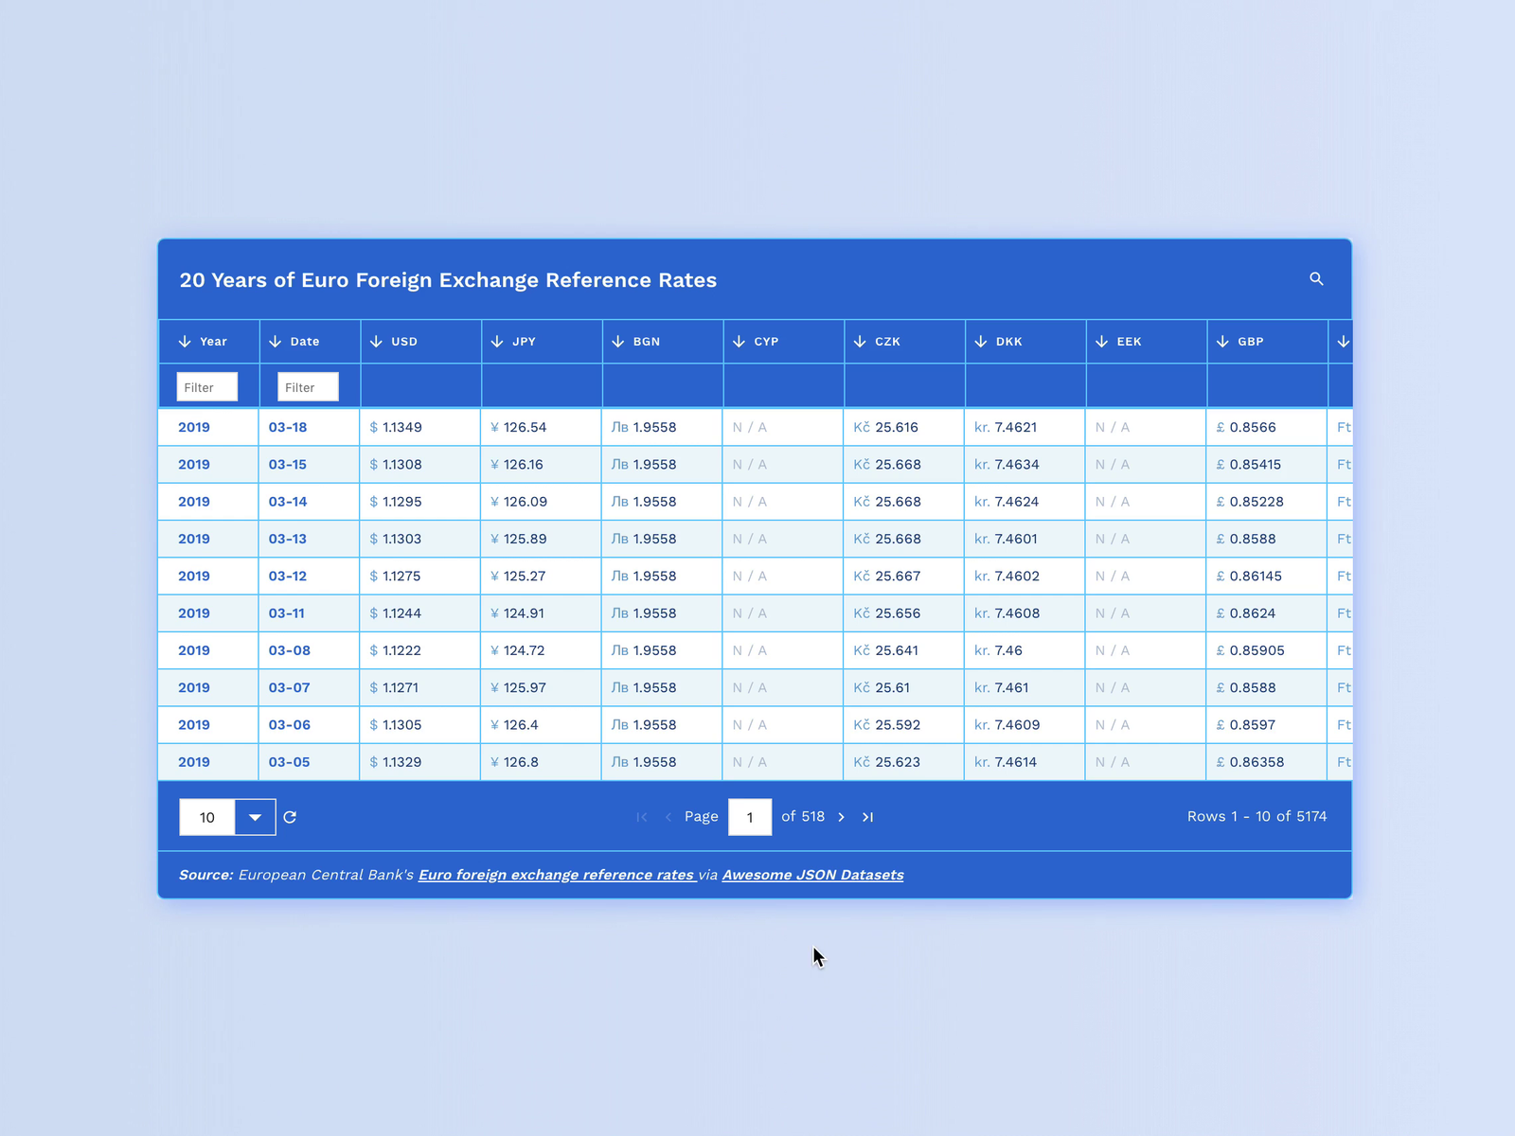Click the page number input
This screenshot has height=1136, width=1515.
[750, 817]
